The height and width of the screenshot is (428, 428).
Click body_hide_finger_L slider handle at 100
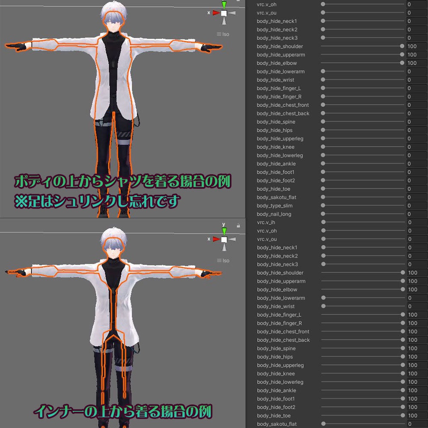[403, 315]
